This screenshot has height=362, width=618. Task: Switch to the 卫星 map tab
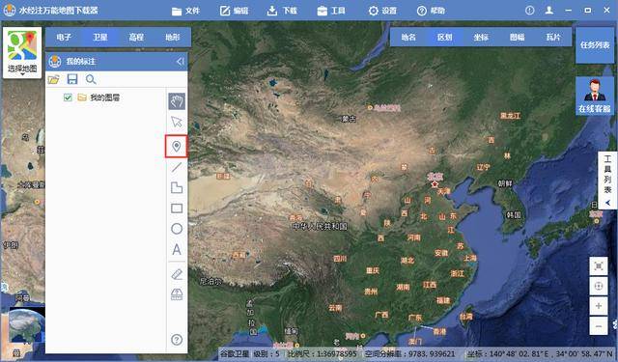(100, 38)
